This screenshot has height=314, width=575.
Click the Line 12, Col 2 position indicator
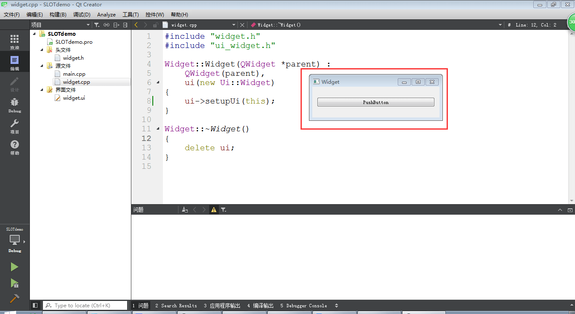click(x=536, y=25)
